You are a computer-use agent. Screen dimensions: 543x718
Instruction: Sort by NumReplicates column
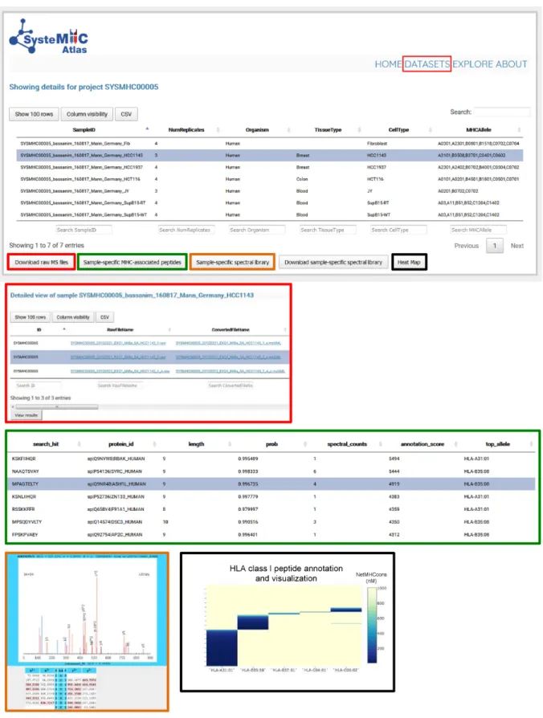point(186,130)
